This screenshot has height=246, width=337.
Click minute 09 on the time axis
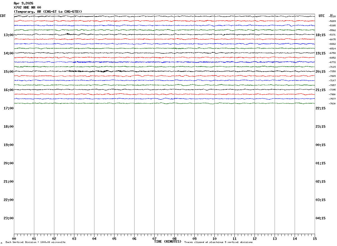pyautogui.click(x=194, y=239)
